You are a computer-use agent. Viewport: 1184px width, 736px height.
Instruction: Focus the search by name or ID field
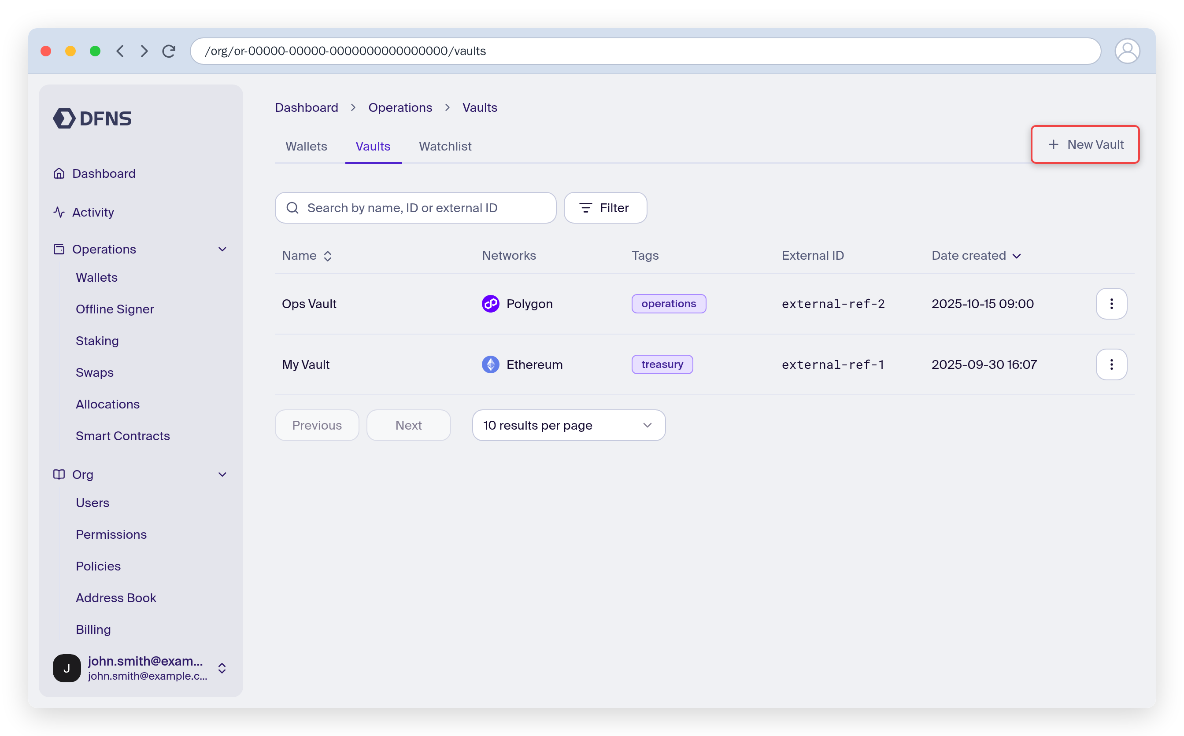point(415,208)
